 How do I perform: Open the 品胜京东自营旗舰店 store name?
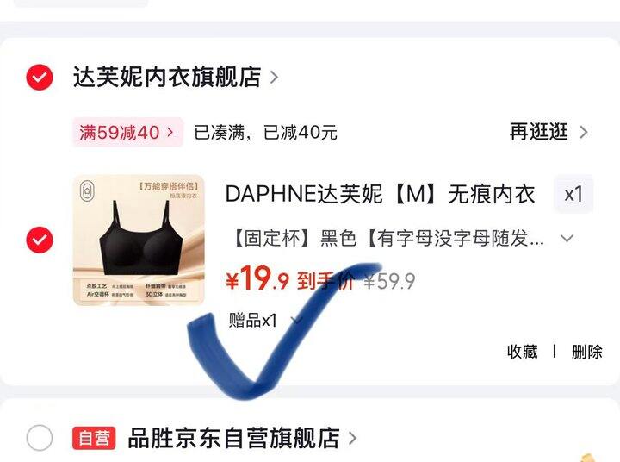coord(234,438)
